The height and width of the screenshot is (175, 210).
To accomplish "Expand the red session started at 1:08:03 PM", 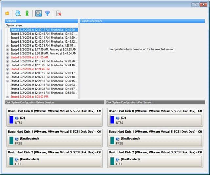I will pos(8,97).
